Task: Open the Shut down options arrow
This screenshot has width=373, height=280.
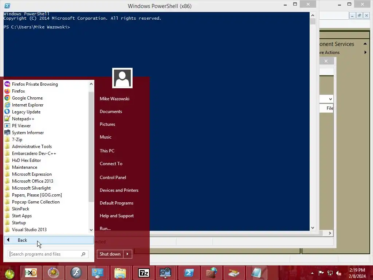Action: click(128, 254)
